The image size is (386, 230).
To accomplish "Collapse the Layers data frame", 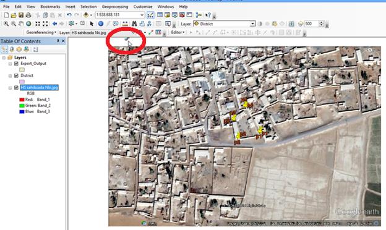I will 4,57.
